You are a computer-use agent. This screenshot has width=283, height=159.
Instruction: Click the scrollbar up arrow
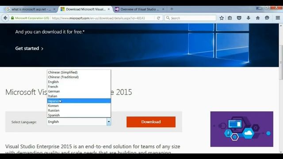[281, 26]
